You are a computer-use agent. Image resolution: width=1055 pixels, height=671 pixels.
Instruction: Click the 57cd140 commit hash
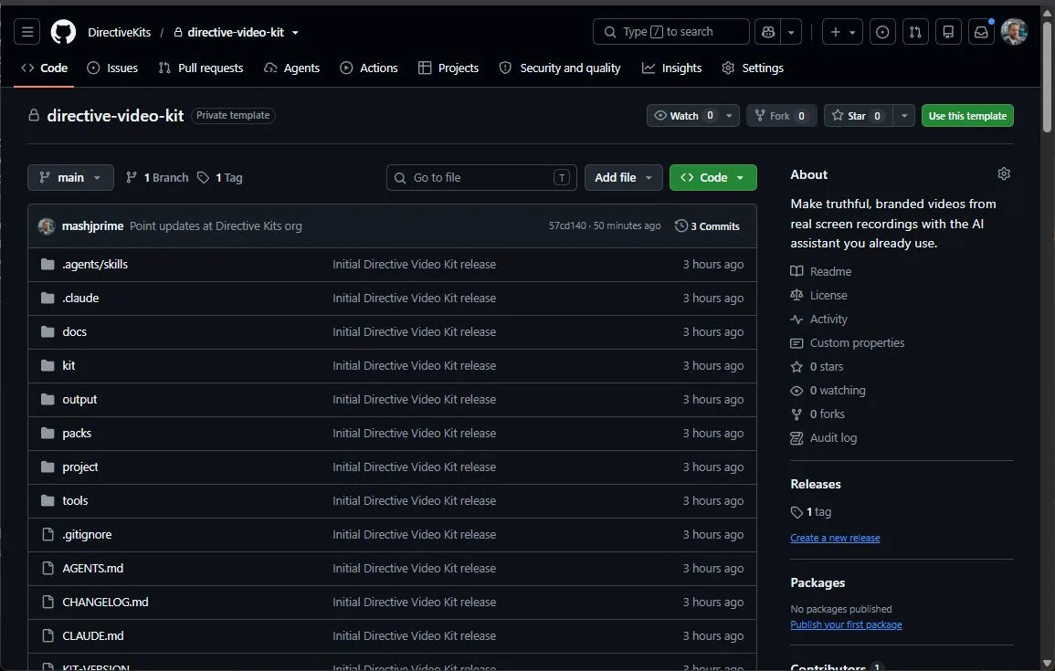coord(567,225)
